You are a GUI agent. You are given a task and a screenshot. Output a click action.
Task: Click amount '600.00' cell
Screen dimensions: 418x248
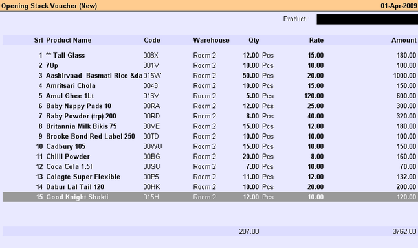click(x=406, y=96)
